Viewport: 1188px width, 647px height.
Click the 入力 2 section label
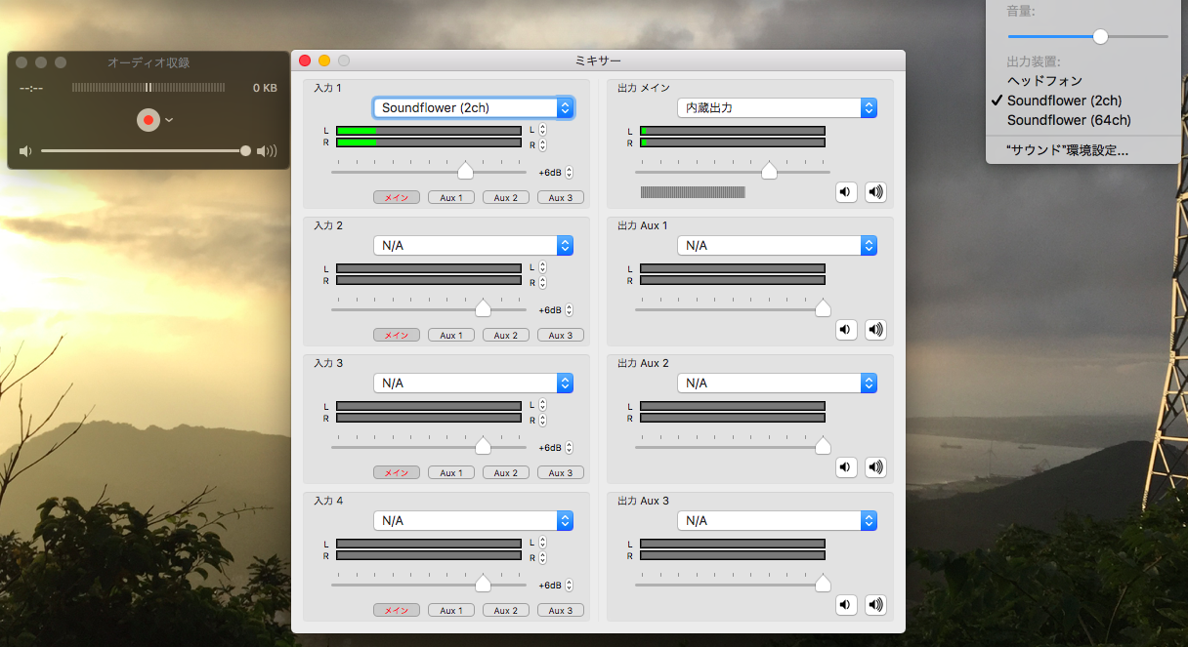point(328,225)
